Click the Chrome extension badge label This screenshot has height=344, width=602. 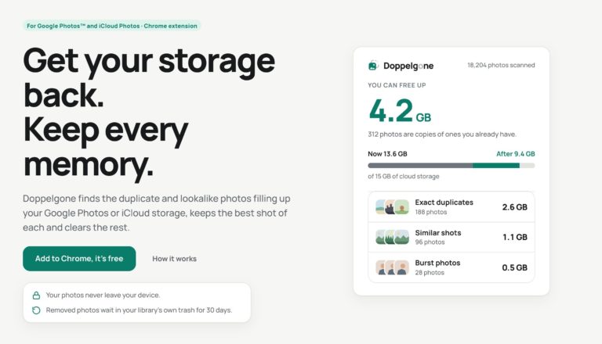click(x=112, y=26)
